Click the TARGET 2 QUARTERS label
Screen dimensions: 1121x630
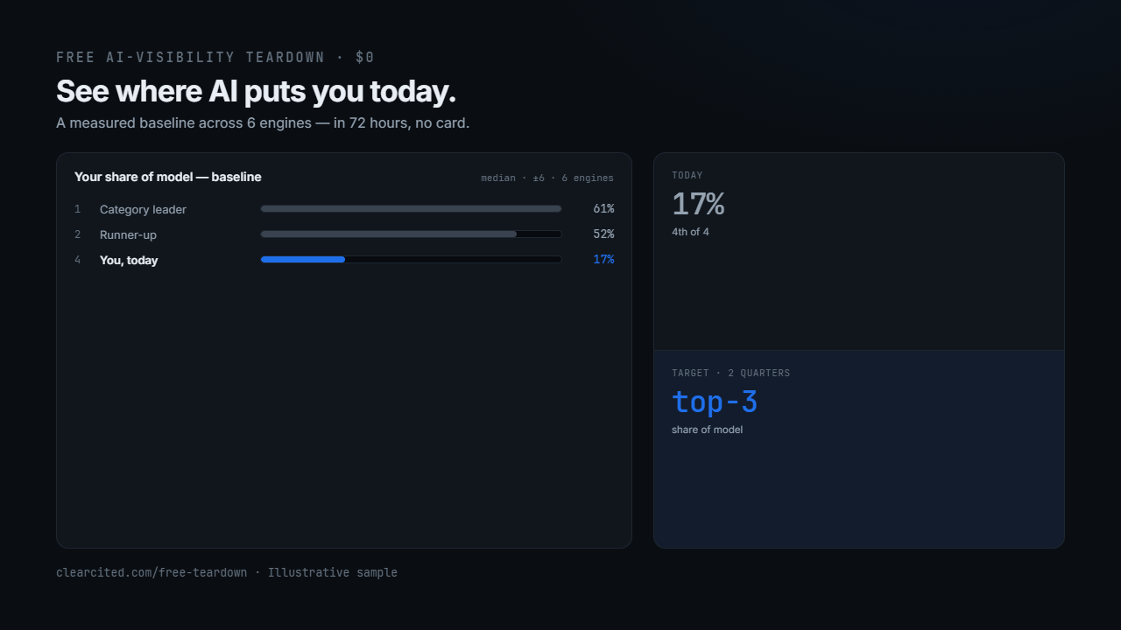pos(731,373)
